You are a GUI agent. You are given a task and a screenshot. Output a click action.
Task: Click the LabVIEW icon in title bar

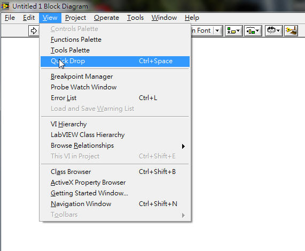[5, 6]
